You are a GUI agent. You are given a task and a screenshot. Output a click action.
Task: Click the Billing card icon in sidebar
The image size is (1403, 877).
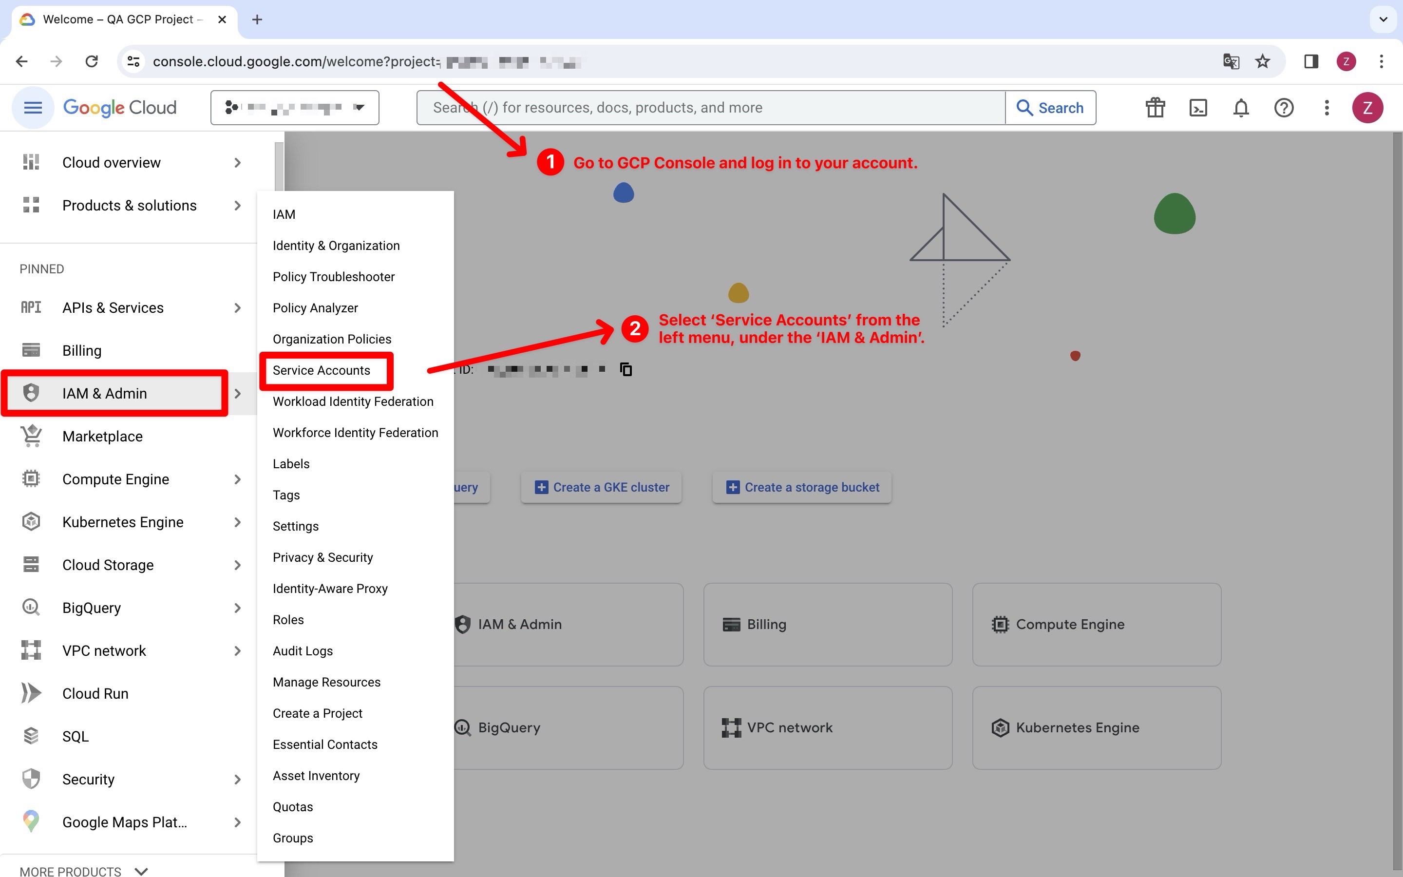click(31, 350)
